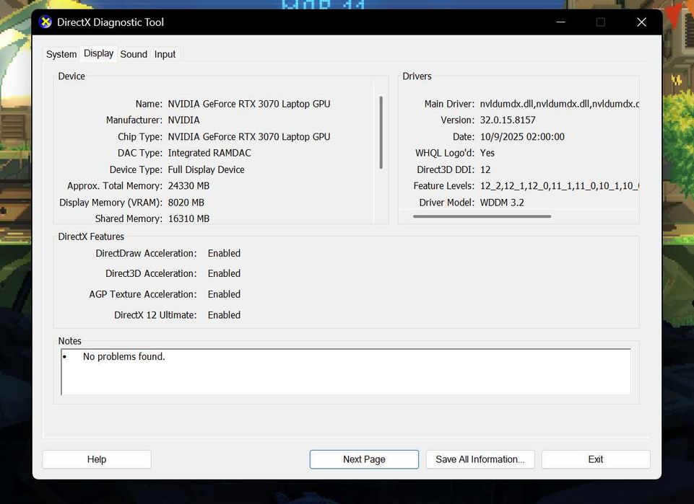694x504 pixels.
Task: Click the Feature Levels value 12_2,12_1
Action: point(560,186)
